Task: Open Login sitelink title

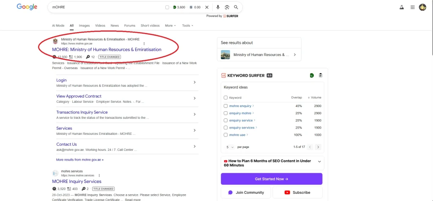Action: click(x=61, y=80)
